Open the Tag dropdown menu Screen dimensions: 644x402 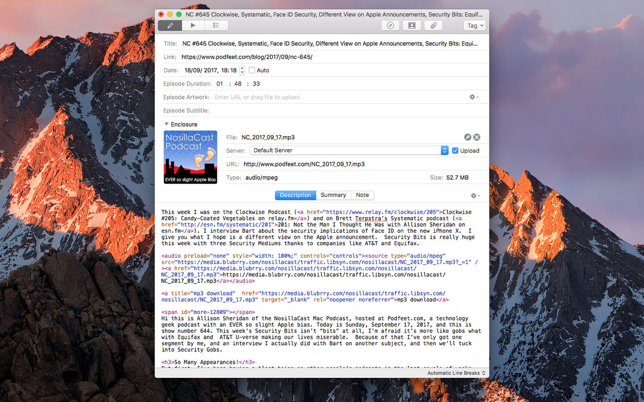tap(474, 25)
